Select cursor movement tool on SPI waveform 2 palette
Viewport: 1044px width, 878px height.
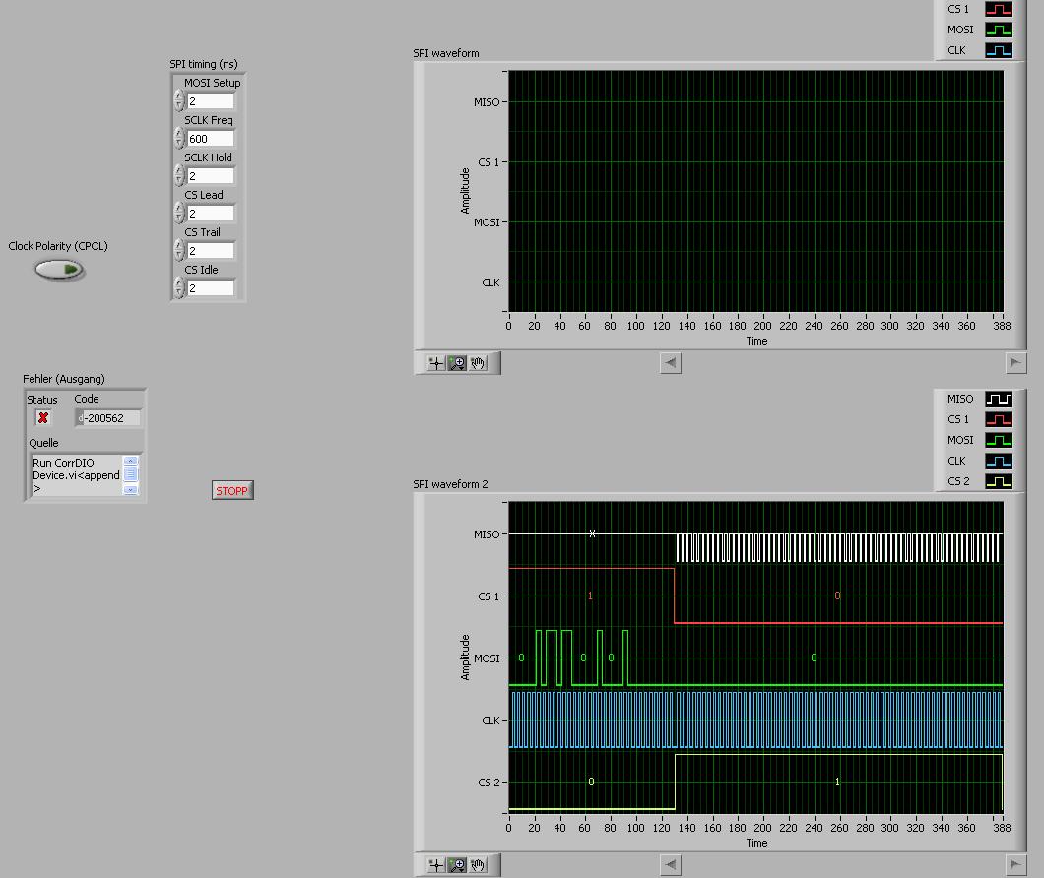[x=436, y=864]
